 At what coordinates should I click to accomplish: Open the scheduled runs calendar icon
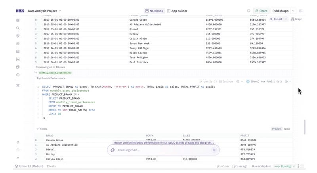(x=18, y=67)
